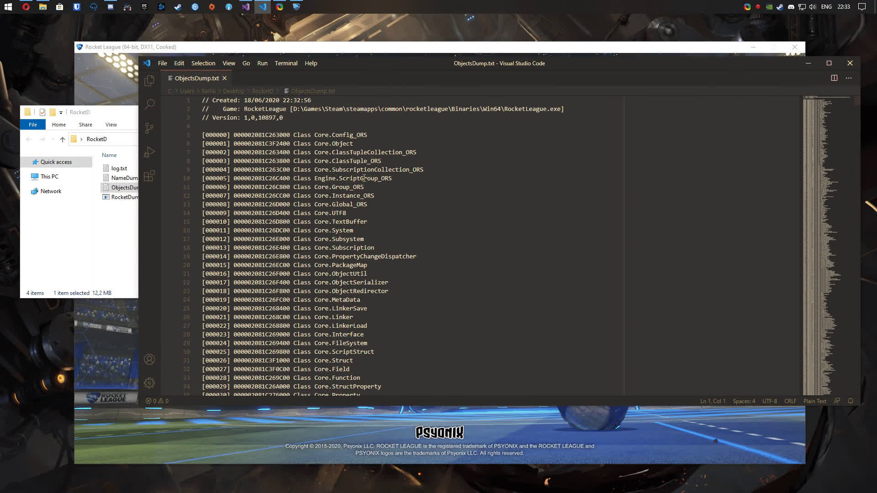Click the Source Control icon in sidebar
Screen dimensions: 877x493
point(149,128)
